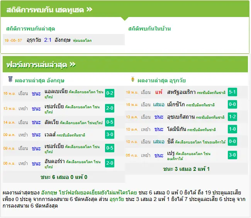
Task: Click the date 19 พ.ย. in สหรัฐอเมริกา row
Action: point(132,92)
